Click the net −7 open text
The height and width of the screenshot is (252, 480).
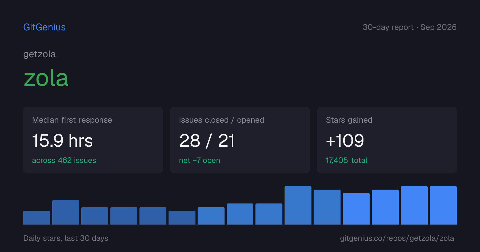[199, 160]
